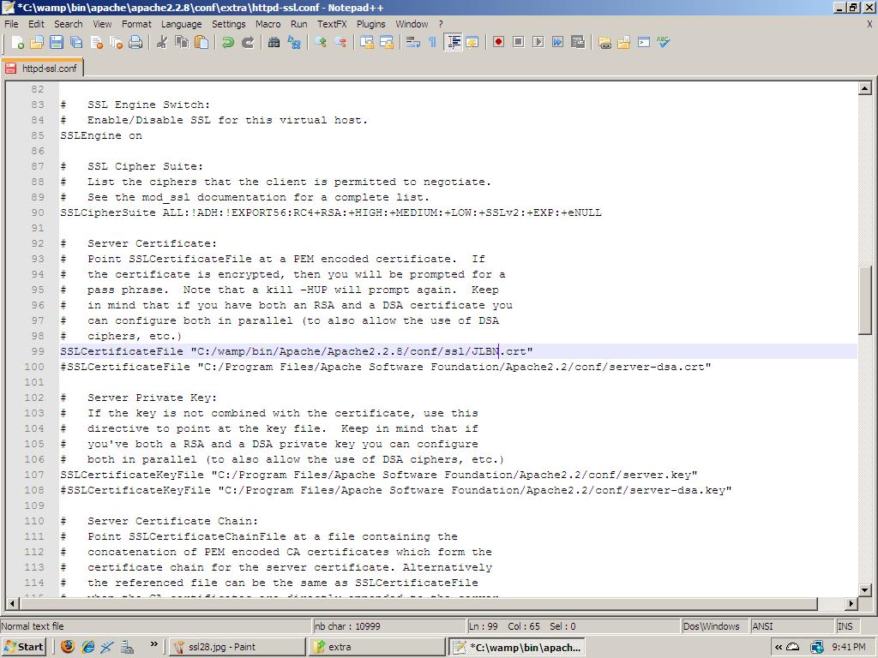Image resolution: width=878 pixels, height=658 pixels.
Task: Toggle show all characters pilcrow button
Action: (432, 42)
